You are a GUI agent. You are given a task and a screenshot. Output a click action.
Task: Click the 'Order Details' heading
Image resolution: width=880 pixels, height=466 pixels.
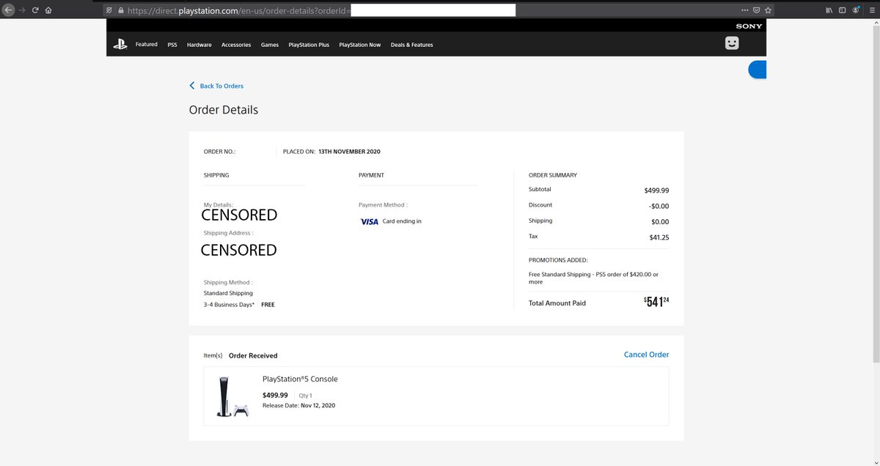pyautogui.click(x=224, y=110)
